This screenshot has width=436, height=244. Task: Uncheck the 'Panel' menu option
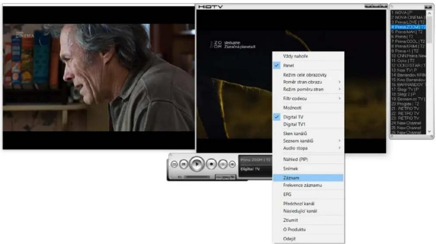tap(308, 65)
